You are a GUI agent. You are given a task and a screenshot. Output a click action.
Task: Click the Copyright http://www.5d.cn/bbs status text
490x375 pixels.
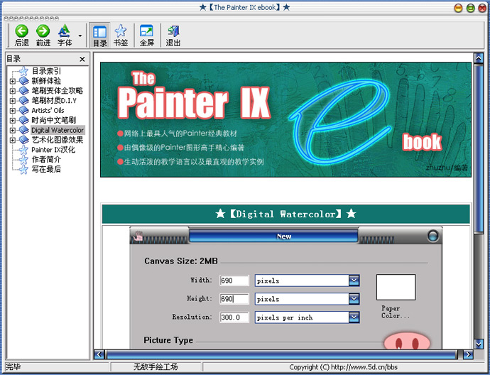pyautogui.click(x=343, y=367)
